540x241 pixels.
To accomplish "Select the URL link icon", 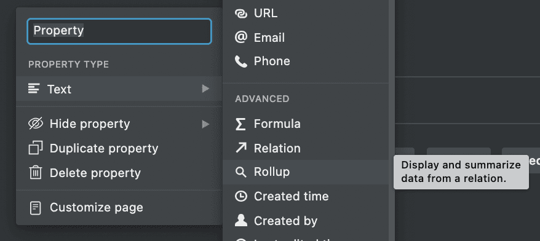I will point(240,14).
